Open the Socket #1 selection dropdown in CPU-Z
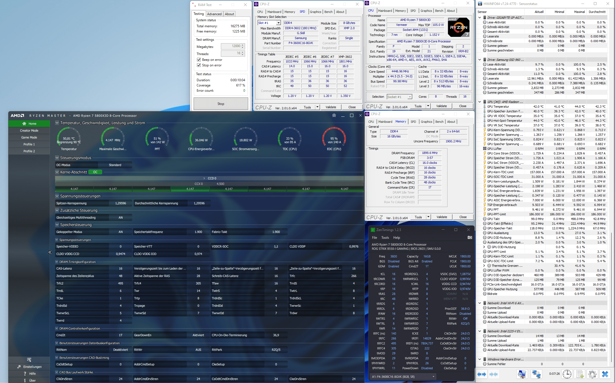615x383 pixels. (x=399, y=97)
